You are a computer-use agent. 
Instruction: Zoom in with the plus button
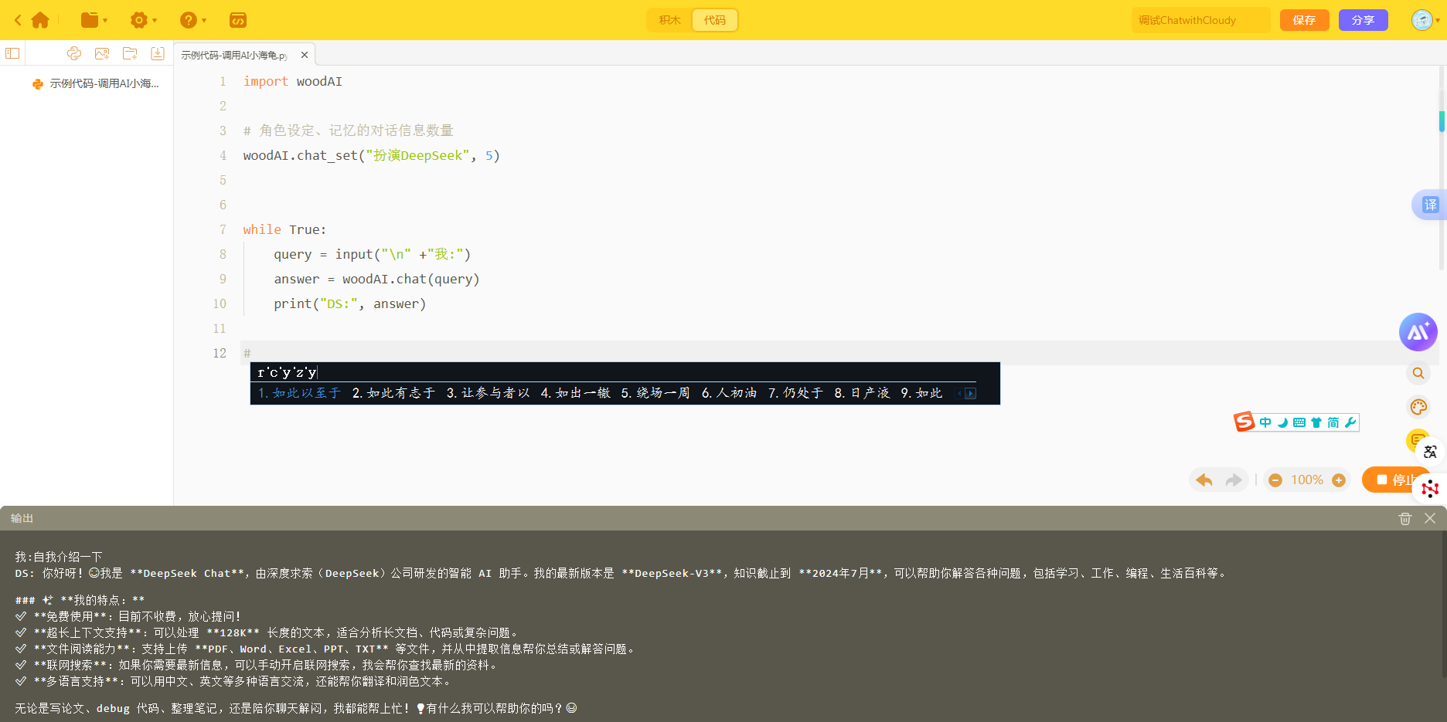pos(1339,480)
